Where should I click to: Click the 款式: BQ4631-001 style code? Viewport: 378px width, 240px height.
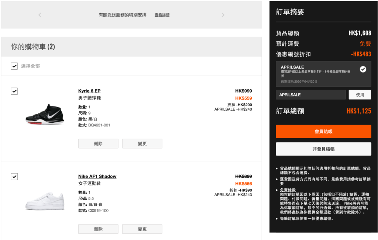pos(94,125)
